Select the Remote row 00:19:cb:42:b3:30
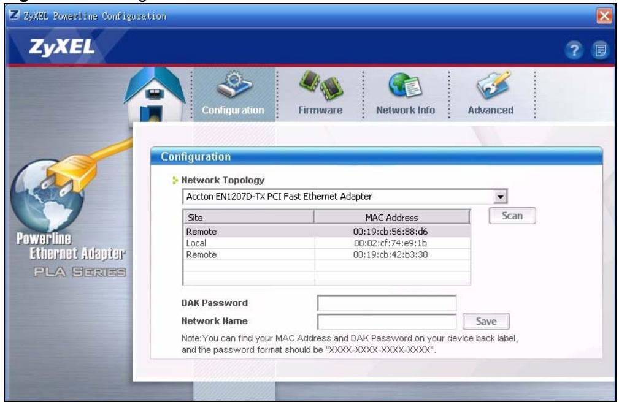Image resolution: width=619 pixels, height=402 pixels. 327,254
